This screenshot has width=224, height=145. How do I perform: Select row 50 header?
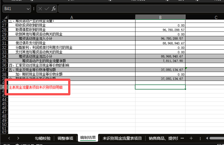pyautogui.click(x=4, y=125)
